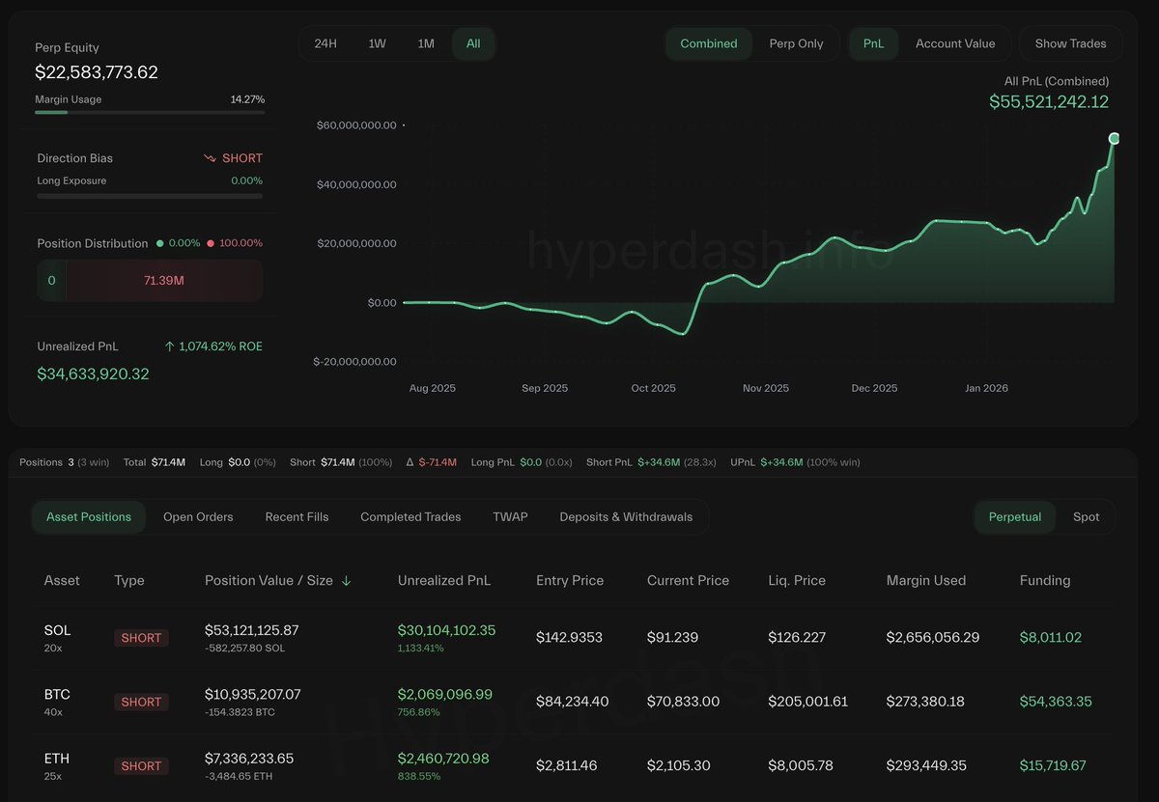The width and height of the screenshot is (1159, 802).
Task: Click the sort arrow next to Position Value / Size
Action: click(347, 581)
